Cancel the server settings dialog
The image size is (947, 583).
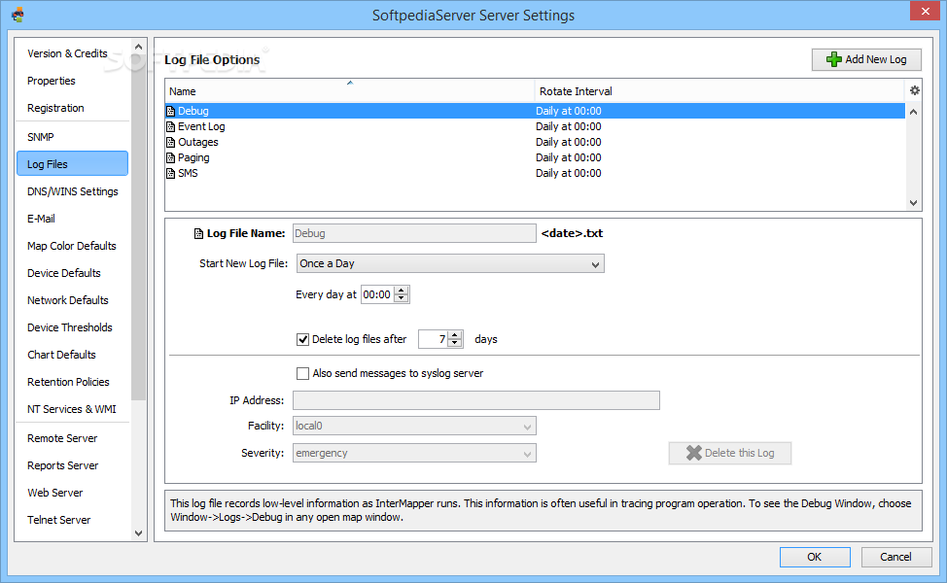[x=895, y=557]
